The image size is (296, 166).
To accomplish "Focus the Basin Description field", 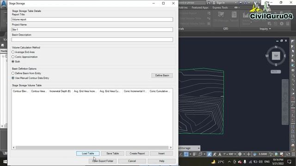I will 92,40.
